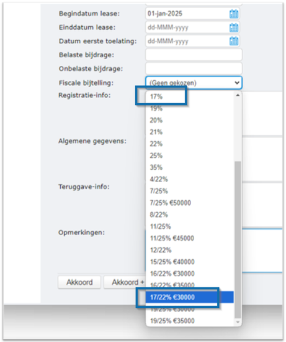The image size is (286, 342).
Task: Open calendar for Datum eerste toelating
Action: click(234, 41)
